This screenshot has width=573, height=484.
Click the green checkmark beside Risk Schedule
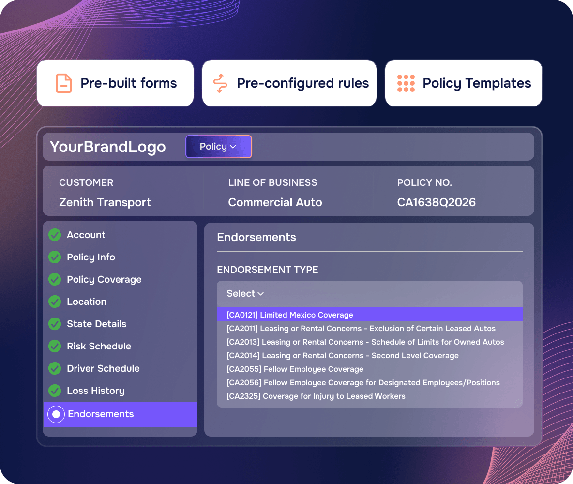coord(55,346)
